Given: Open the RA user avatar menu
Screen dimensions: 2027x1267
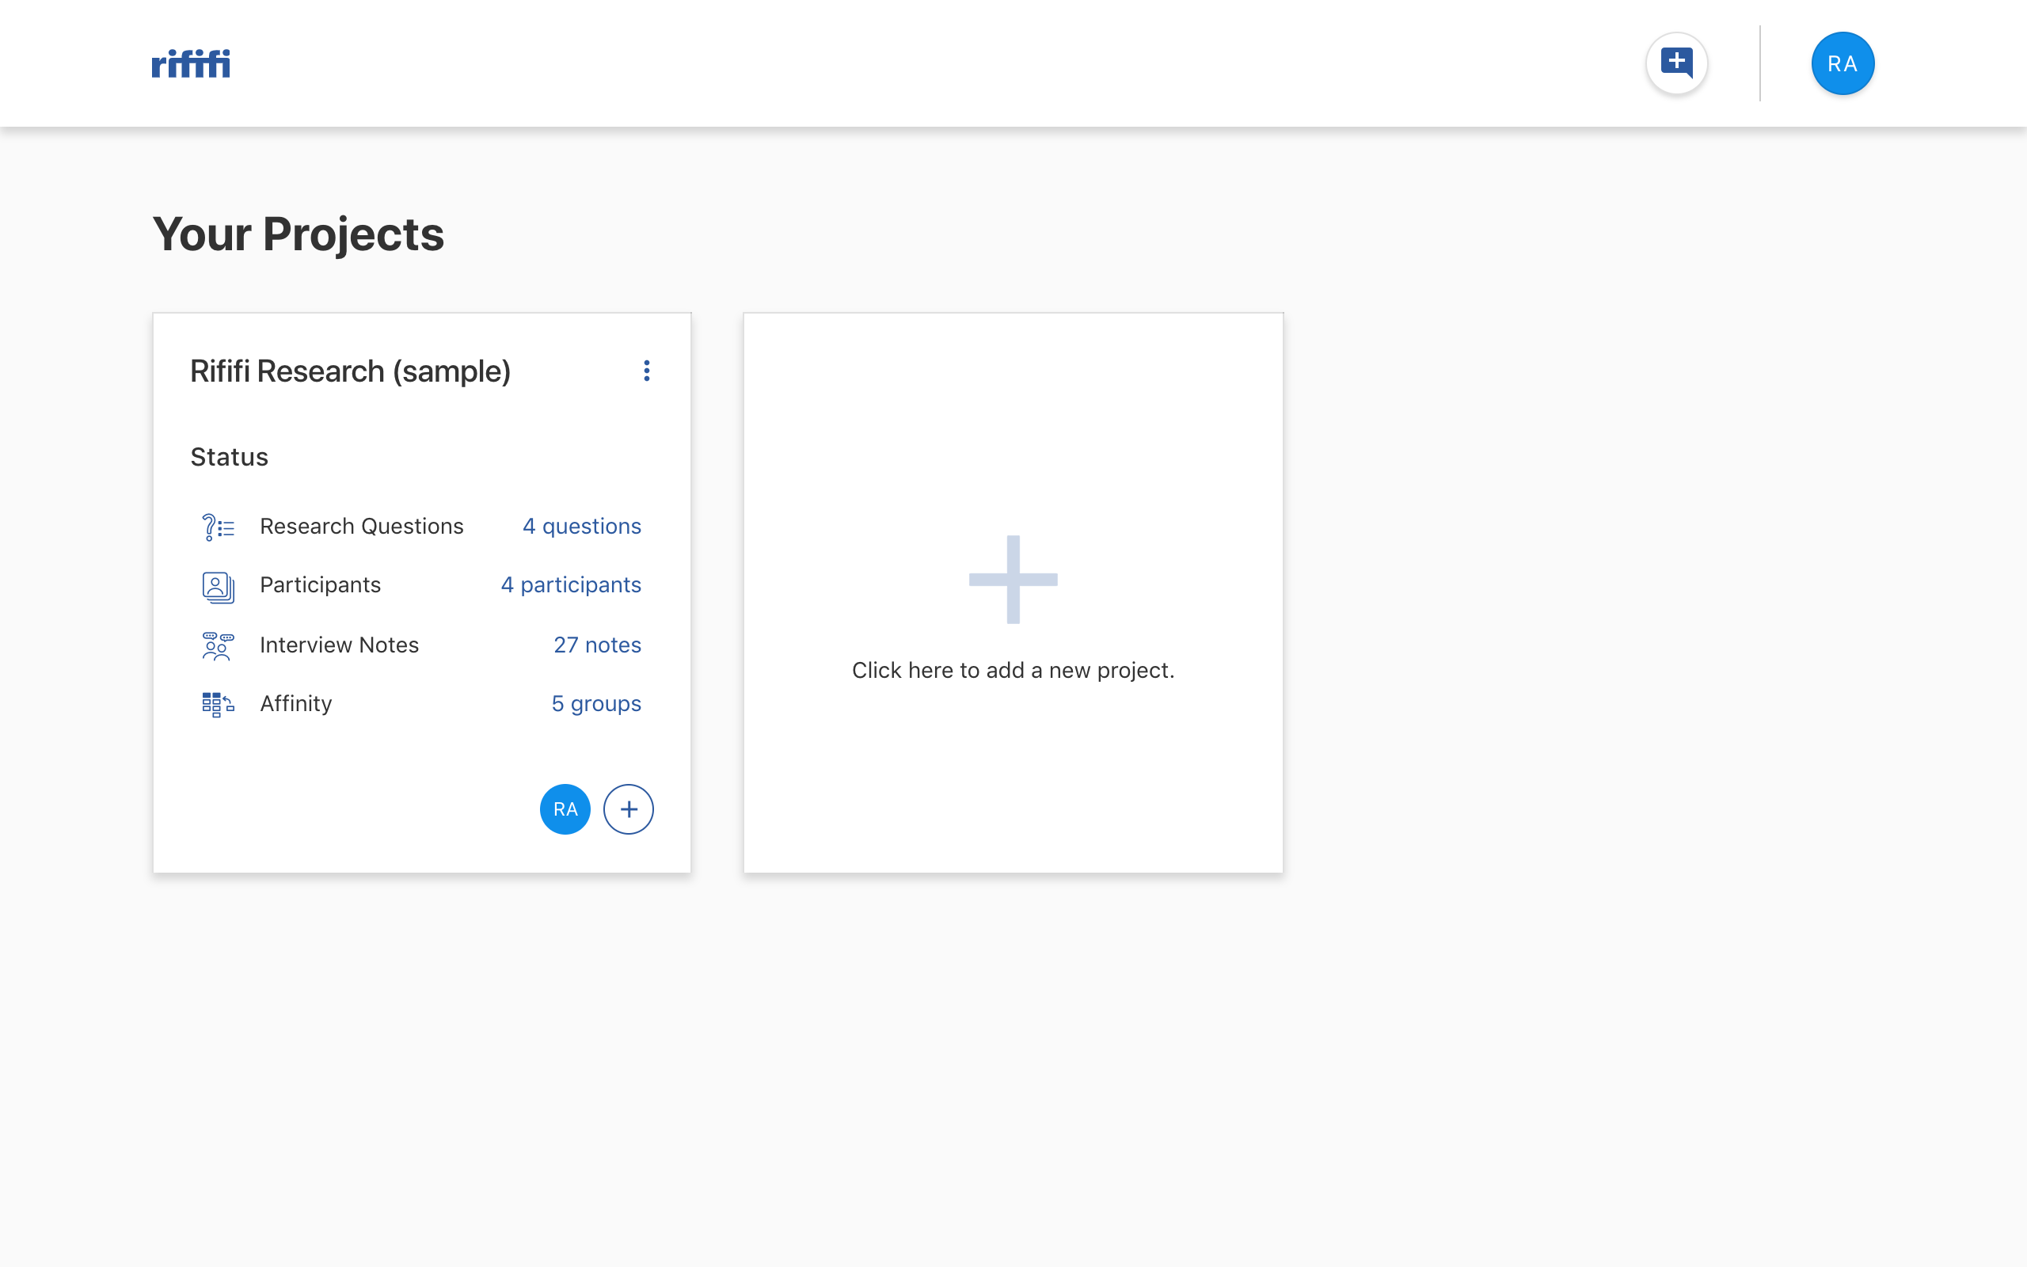Looking at the screenshot, I should pos(1842,63).
